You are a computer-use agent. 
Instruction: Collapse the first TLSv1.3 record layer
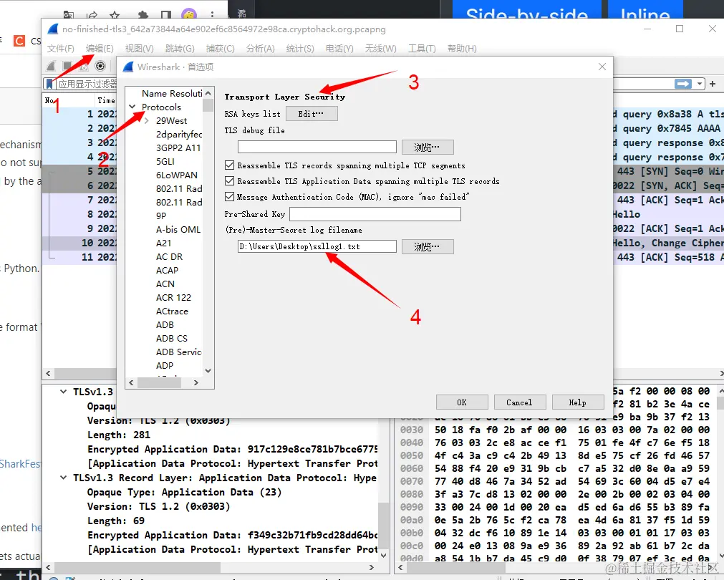pyautogui.click(x=63, y=392)
